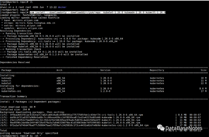Click 'Package kubernetes-cni.x86_64 0:1.2.0-0 will be installed'

point(44,54)
